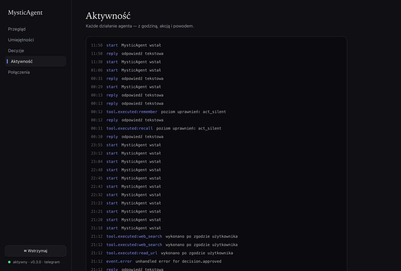
Task: Click the green active status dot
Action: pos(9,262)
